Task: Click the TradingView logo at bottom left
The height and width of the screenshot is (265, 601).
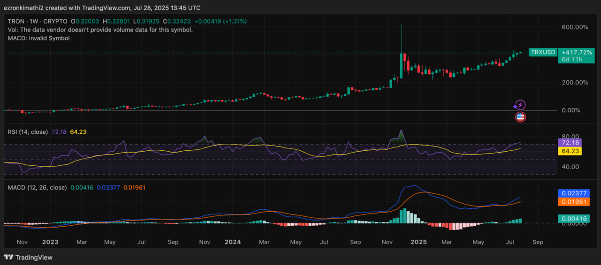Action: [28, 257]
